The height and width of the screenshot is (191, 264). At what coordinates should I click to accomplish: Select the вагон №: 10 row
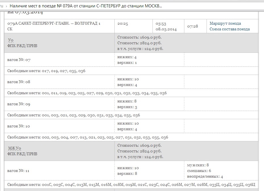[x=19, y=126]
